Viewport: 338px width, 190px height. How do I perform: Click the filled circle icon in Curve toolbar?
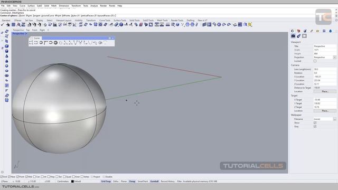55,43
